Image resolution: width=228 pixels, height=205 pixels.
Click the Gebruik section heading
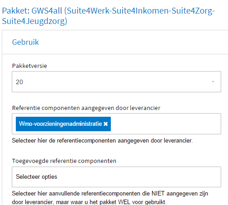[25, 42]
